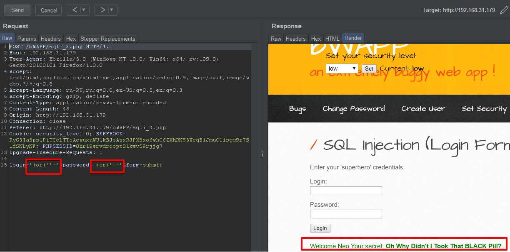Click the Referer header line
The image size is (510, 252).
click(87, 127)
